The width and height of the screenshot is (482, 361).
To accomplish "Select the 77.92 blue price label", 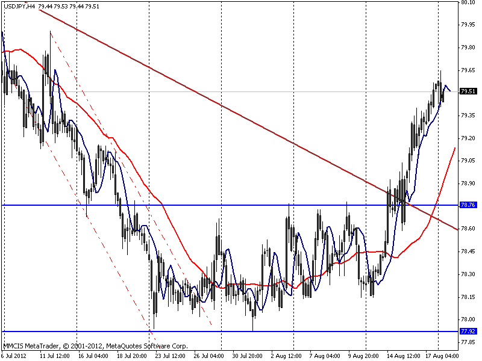I will point(468,332).
